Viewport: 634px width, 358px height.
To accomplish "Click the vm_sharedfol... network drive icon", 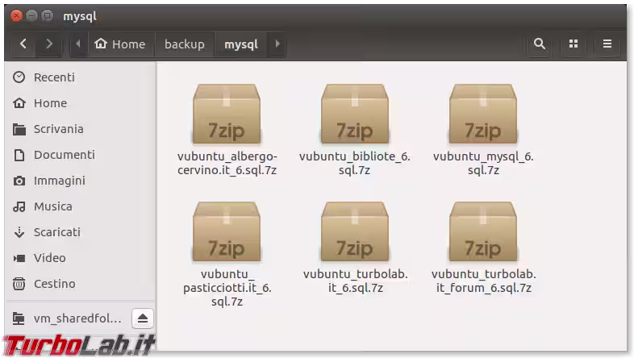I will click(x=19, y=318).
